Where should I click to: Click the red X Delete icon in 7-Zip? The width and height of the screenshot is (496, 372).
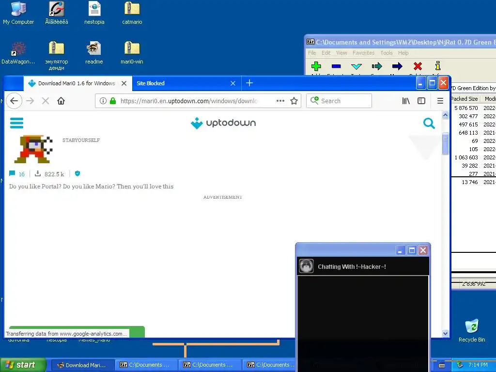pyautogui.click(x=418, y=66)
